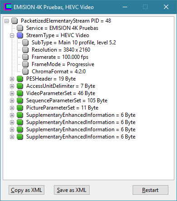
Task: Expand the VideoParameterSet = 46 Byte node
Action: (12, 93)
